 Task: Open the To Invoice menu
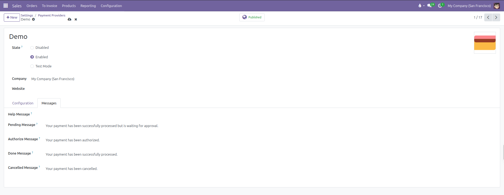coord(50,6)
